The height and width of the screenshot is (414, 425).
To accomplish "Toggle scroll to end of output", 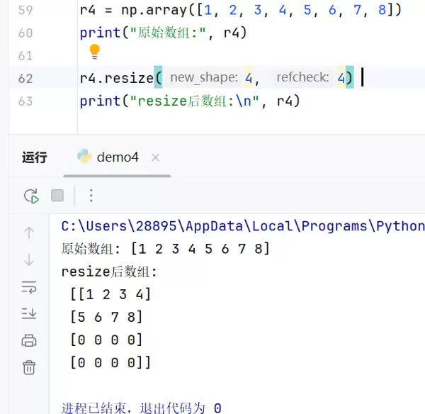I will [29, 313].
